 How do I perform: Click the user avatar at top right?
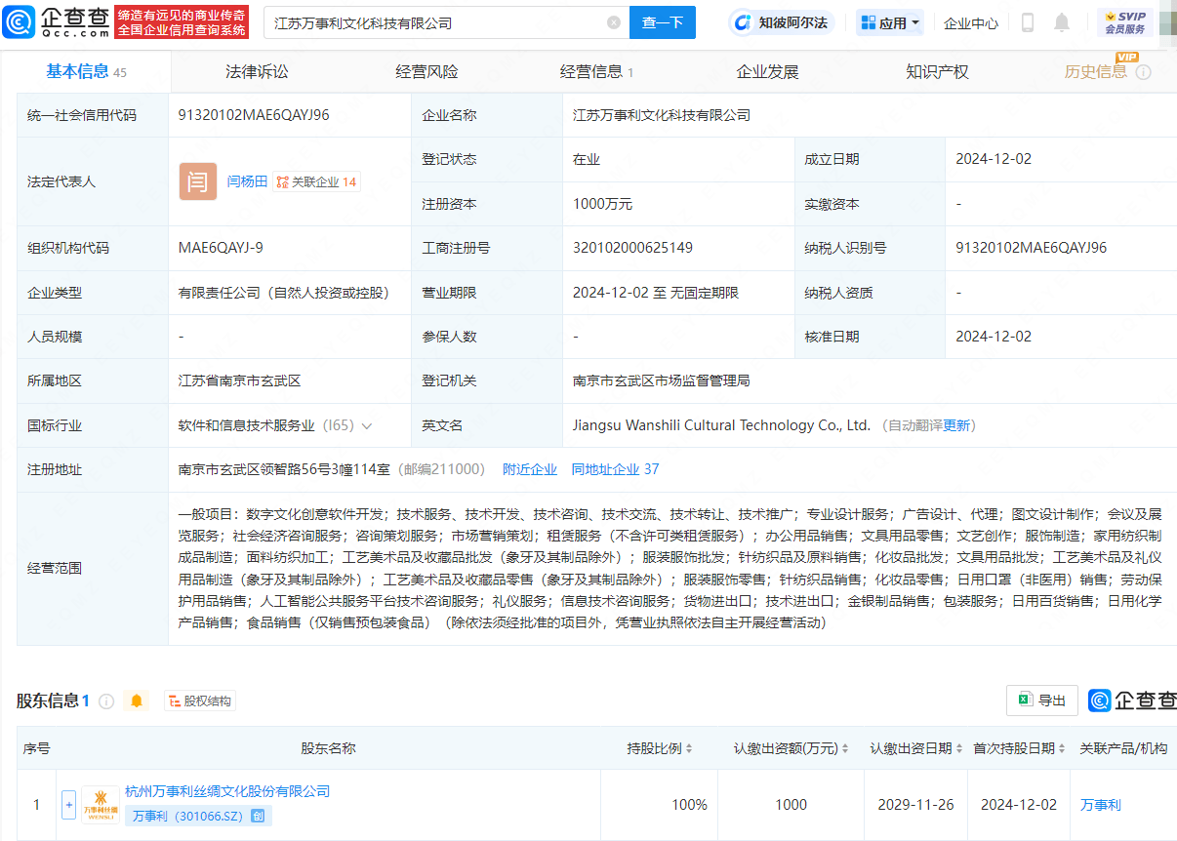point(1168,22)
